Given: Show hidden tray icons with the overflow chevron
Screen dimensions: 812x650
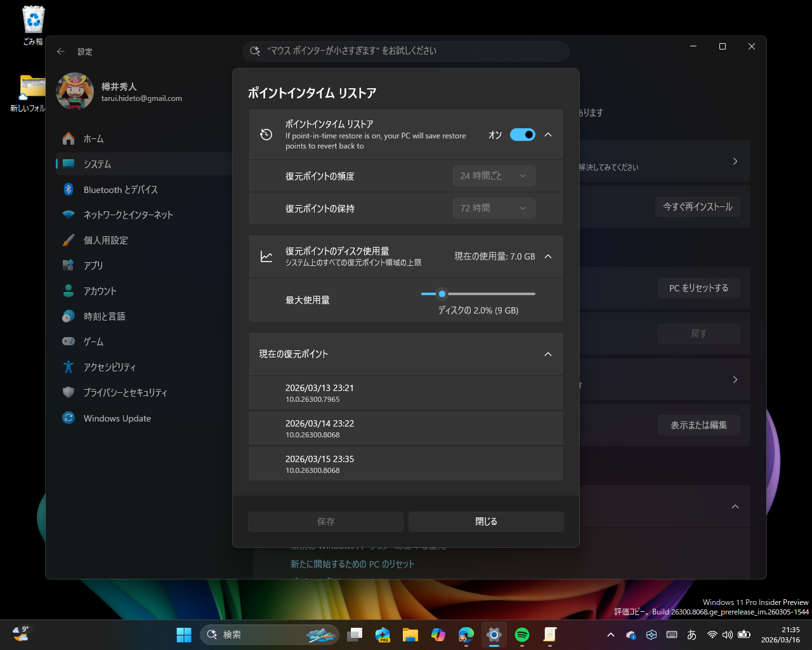Looking at the screenshot, I should [611, 635].
